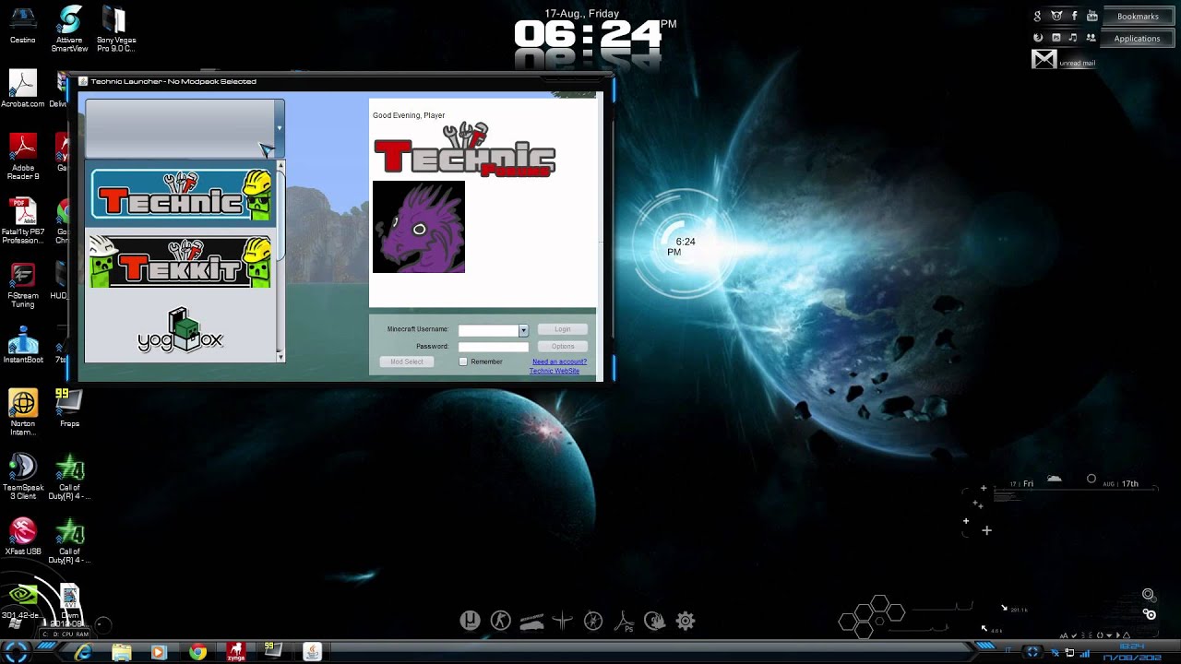
Task: Switch to the Java launcher taskbar icon
Action: tap(312, 652)
